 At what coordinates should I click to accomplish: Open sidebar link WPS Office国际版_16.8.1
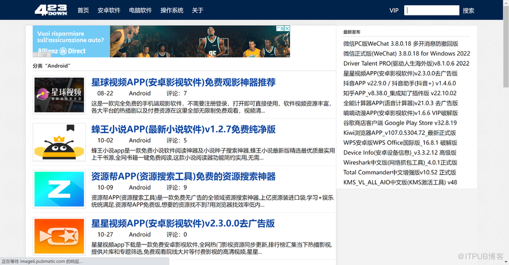tap(400, 143)
